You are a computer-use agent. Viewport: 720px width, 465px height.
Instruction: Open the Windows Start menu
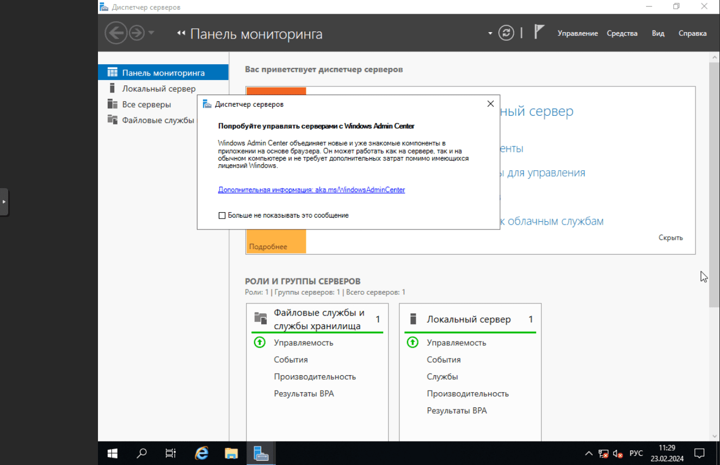(x=113, y=453)
